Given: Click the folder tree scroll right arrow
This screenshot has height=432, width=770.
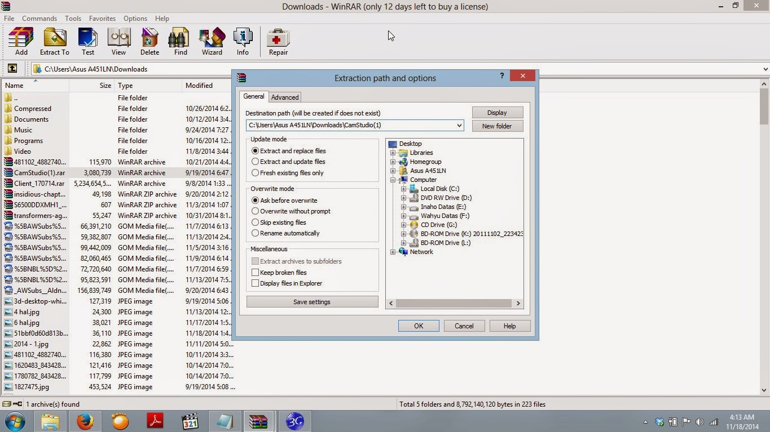Looking at the screenshot, I should click(518, 303).
